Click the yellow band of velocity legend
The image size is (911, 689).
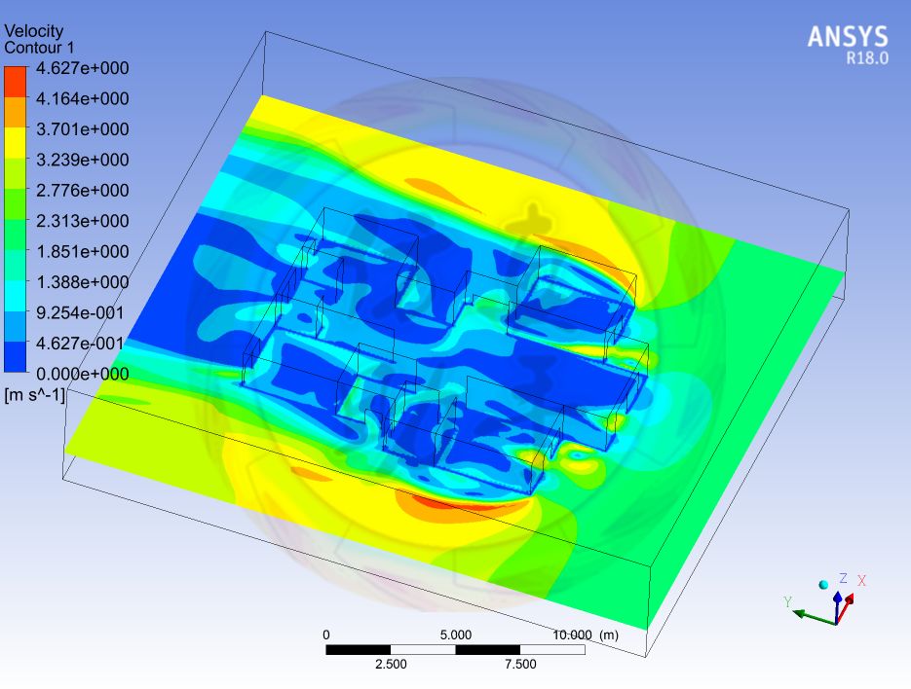point(16,143)
